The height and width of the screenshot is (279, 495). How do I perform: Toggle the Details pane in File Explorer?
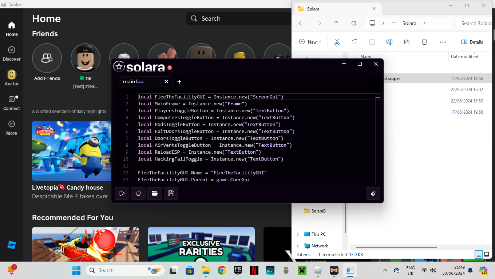point(472,42)
